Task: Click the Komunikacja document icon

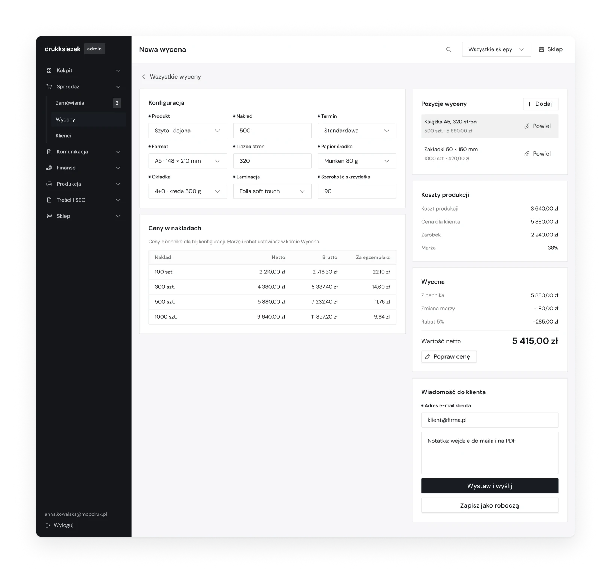Action: point(49,152)
